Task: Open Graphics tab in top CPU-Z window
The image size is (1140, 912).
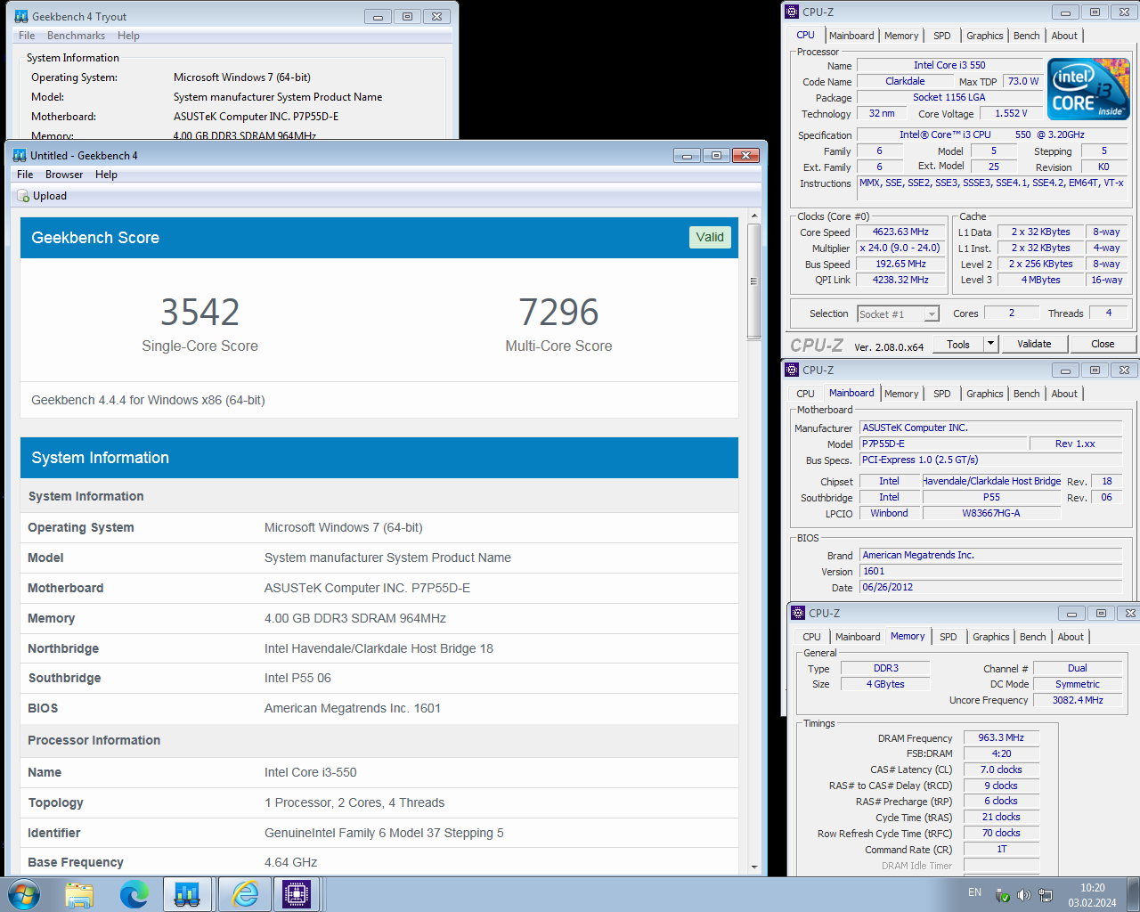Action: tap(985, 36)
